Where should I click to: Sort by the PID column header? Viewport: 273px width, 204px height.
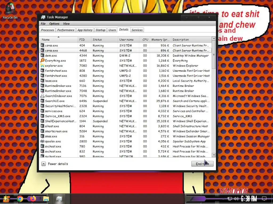84,40
